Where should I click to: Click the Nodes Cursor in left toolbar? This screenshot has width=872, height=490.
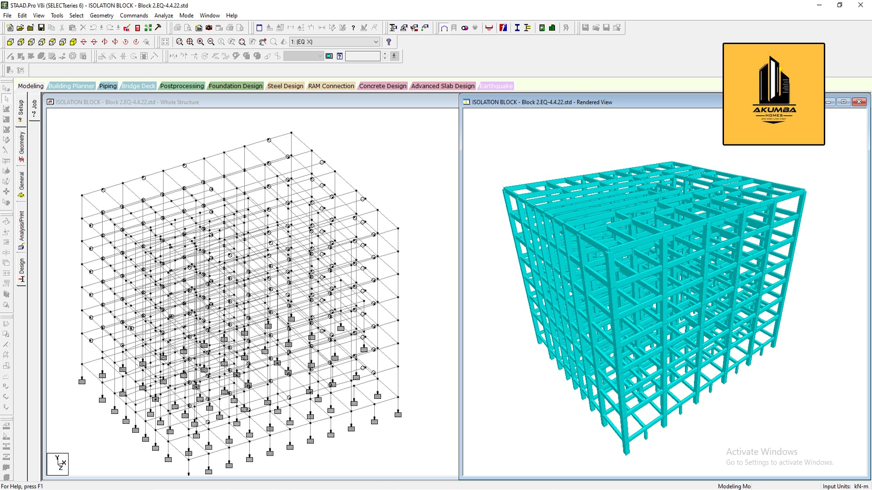[x=6, y=88]
